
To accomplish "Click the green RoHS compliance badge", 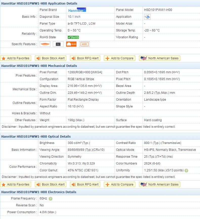I will click(73, 37).
